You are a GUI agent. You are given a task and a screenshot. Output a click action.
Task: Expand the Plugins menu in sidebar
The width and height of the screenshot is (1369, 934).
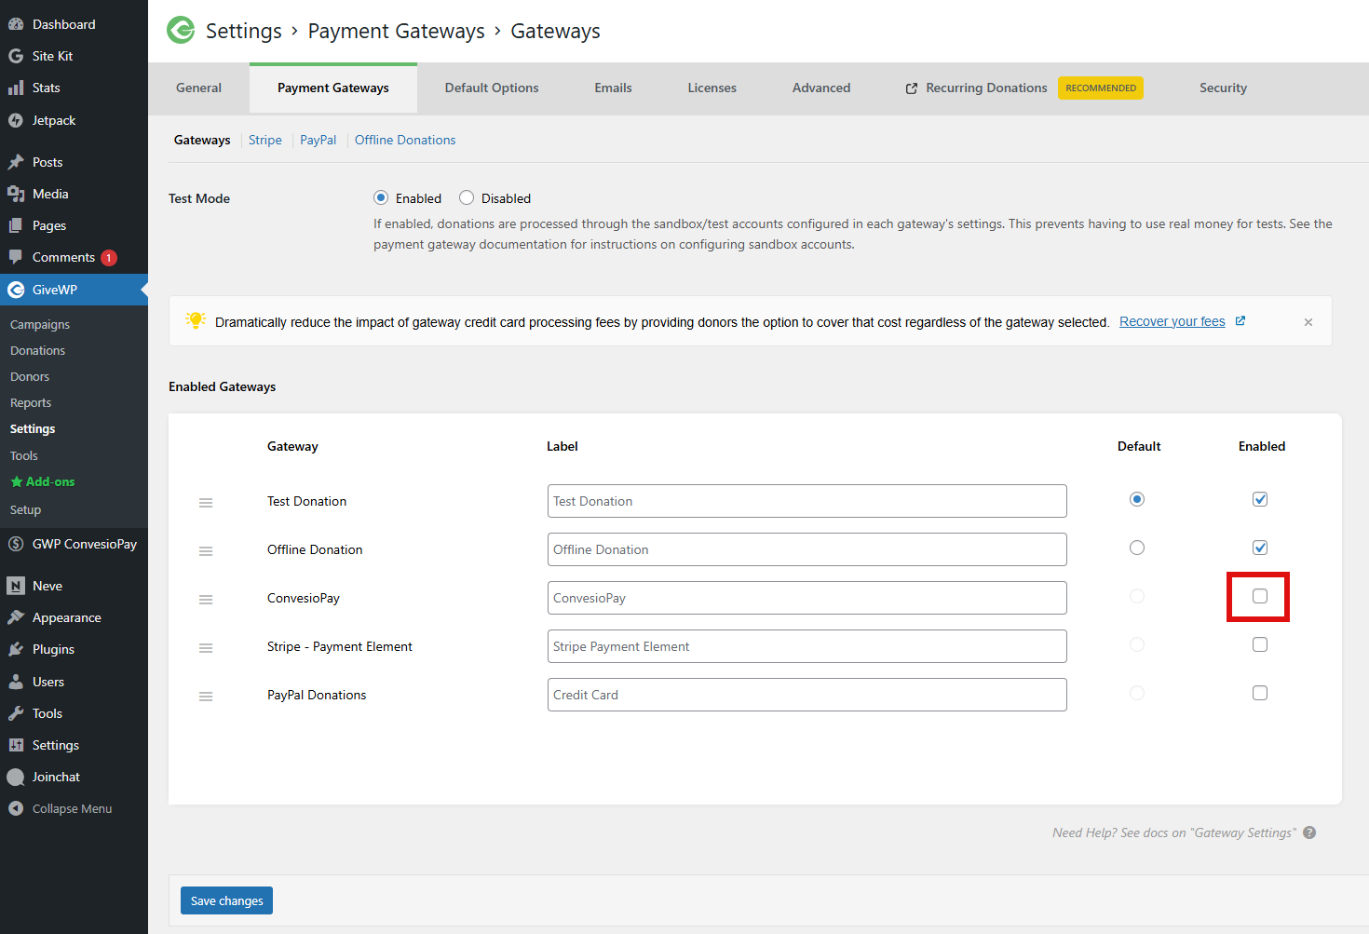(53, 649)
